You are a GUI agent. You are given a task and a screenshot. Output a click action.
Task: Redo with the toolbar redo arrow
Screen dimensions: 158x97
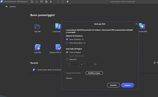click(63, 2)
